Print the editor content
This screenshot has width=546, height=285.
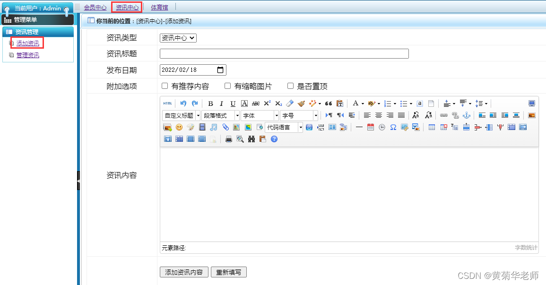pos(228,139)
